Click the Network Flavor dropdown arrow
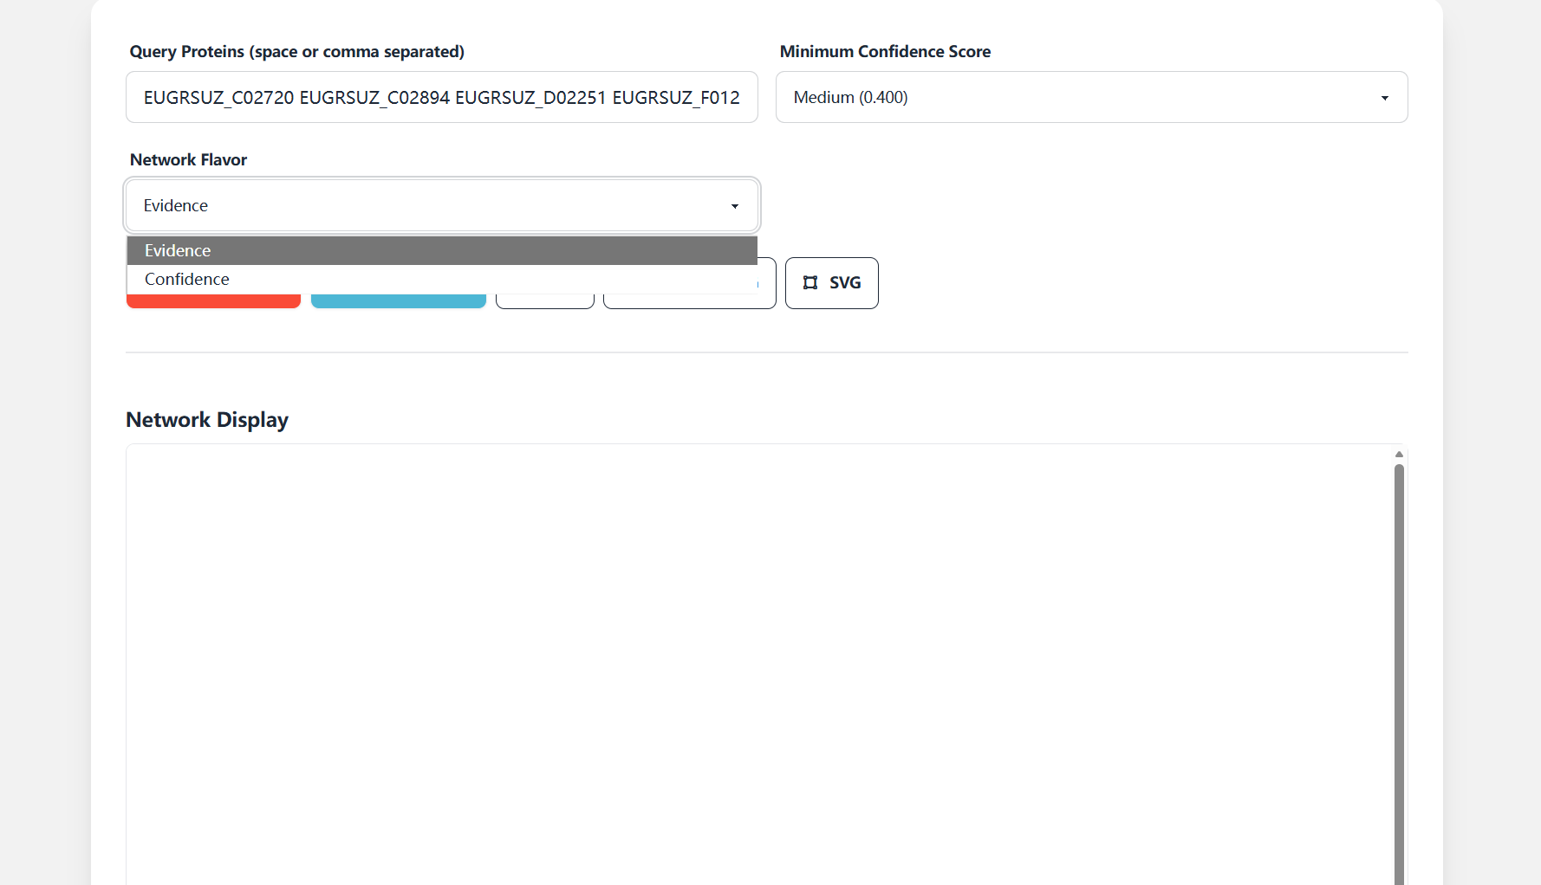This screenshot has width=1541, height=885. [x=734, y=206]
